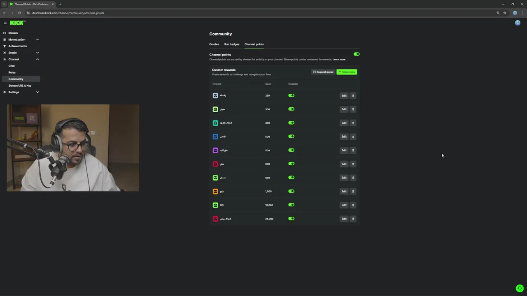The height and width of the screenshot is (296, 527).
Task: Switch to the Sub badges tab
Action: (x=232, y=44)
